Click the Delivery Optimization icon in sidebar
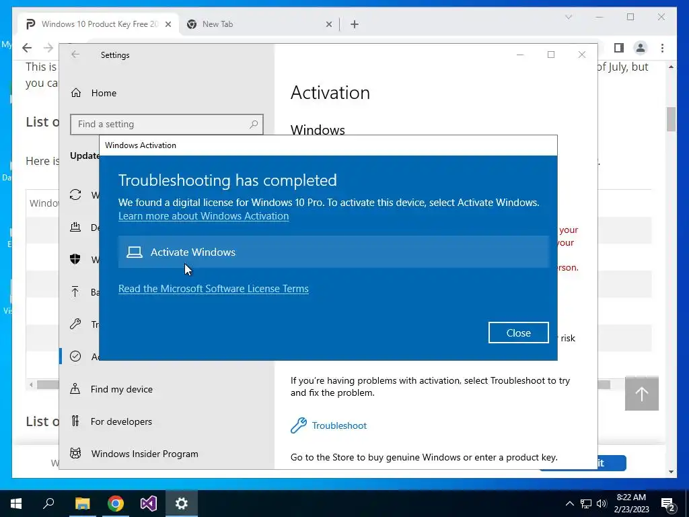This screenshot has width=689, height=517. [x=75, y=227]
